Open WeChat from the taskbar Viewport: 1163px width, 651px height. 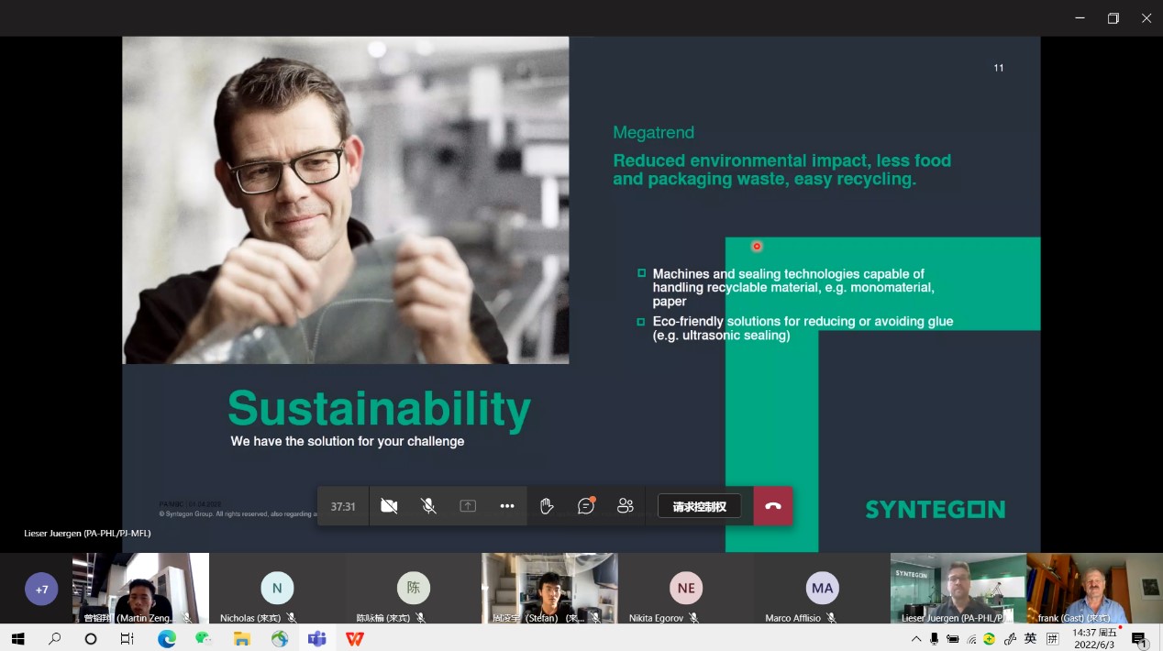pyautogui.click(x=204, y=639)
